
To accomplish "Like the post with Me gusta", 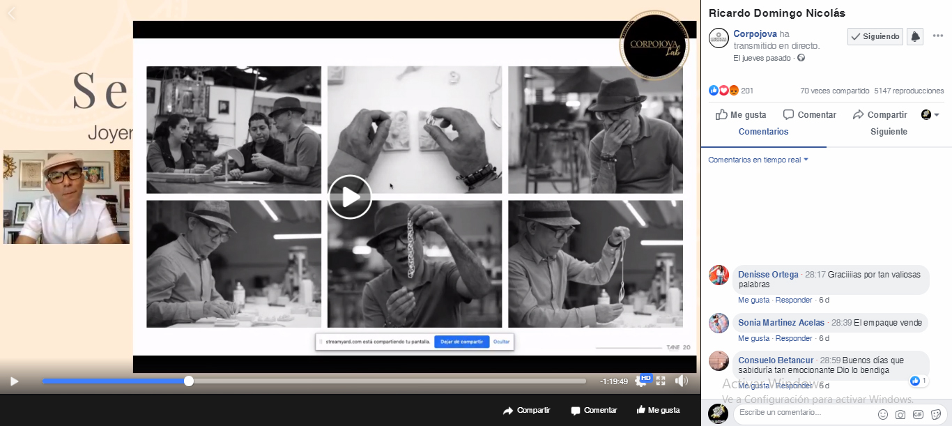I will 741,114.
